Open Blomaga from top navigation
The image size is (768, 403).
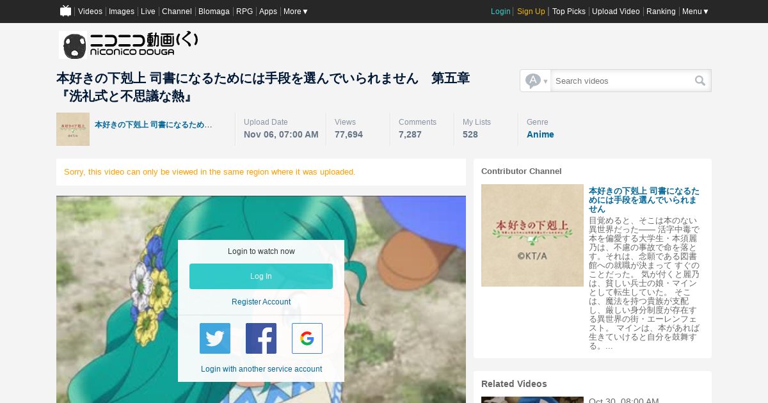[214, 12]
